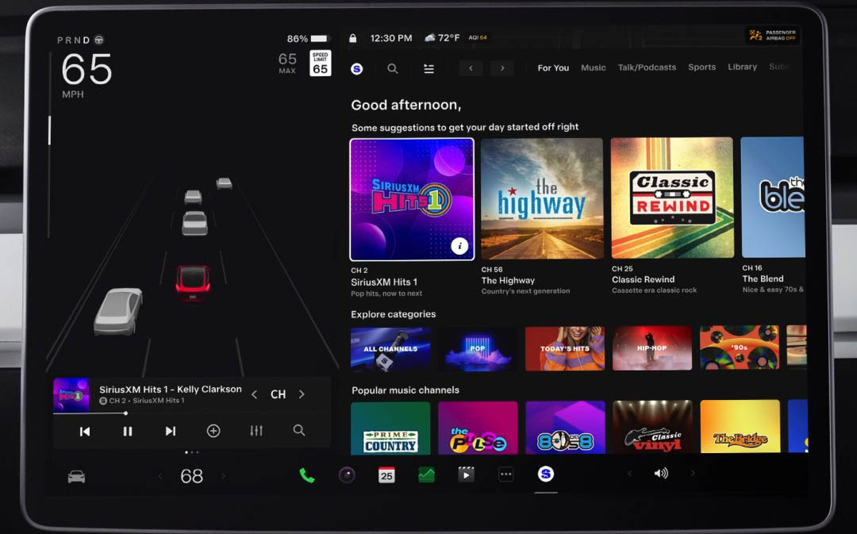The height and width of the screenshot is (534, 857).
Task: Mute audio using the speaker icon
Action: coord(661,474)
